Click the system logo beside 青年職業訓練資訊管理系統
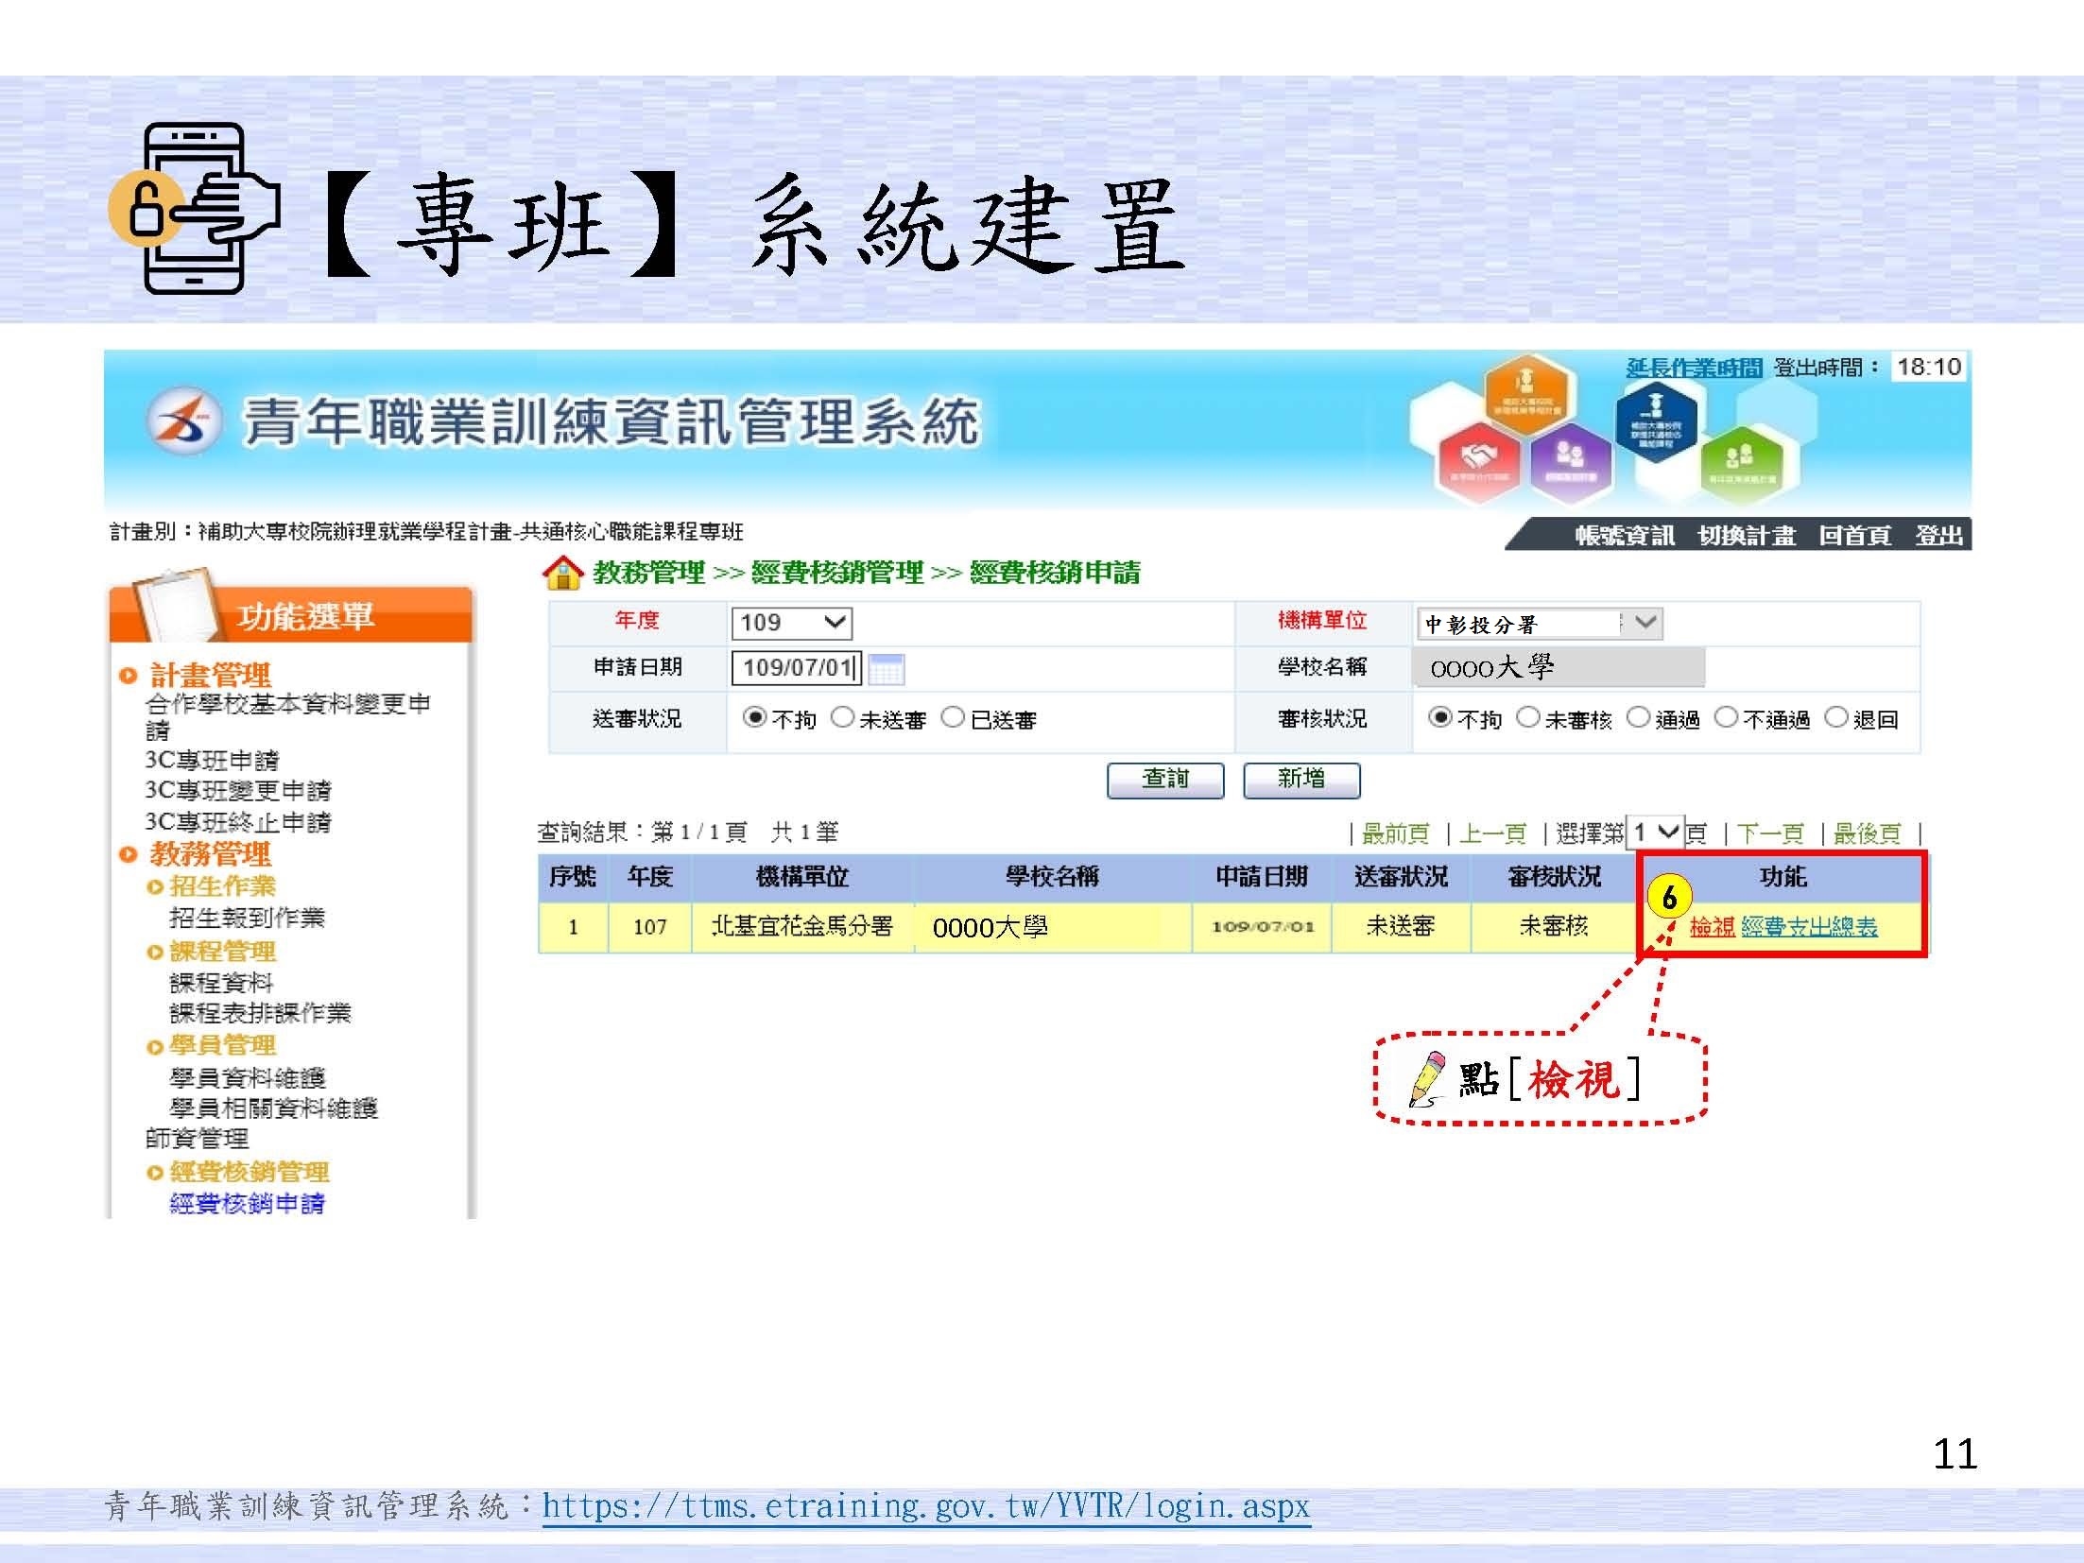 pyautogui.click(x=184, y=421)
